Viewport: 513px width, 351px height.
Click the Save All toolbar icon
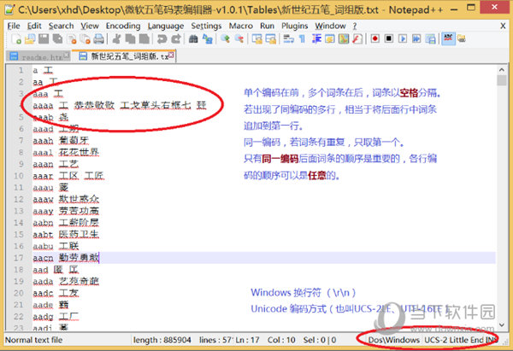point(58,39)
